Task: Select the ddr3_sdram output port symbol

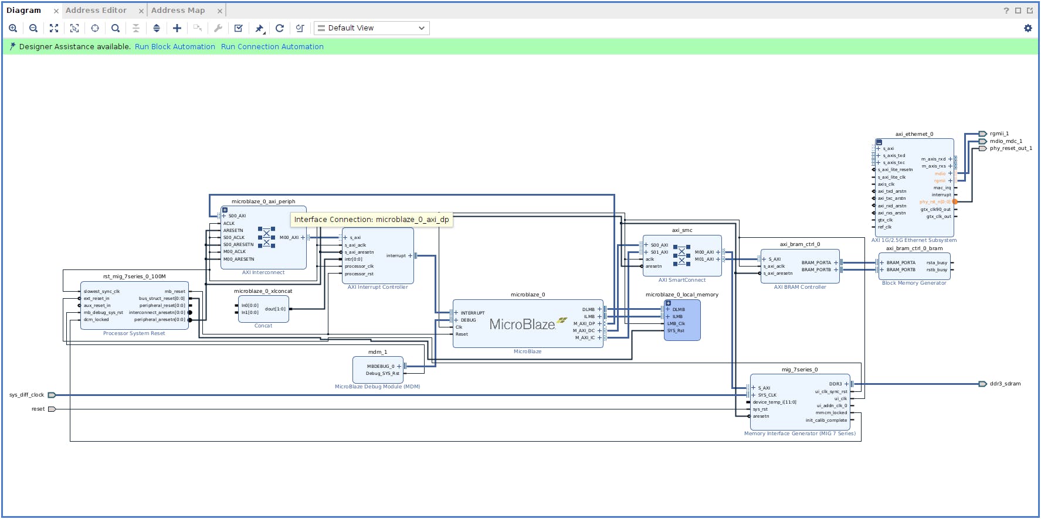Action: click(x=983, y=384)
